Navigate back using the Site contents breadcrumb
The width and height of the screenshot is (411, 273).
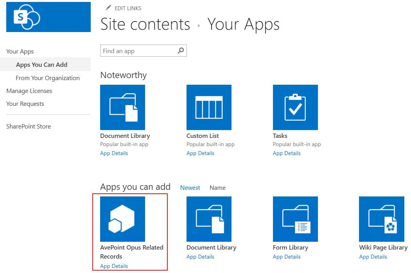tap(145, 24)
